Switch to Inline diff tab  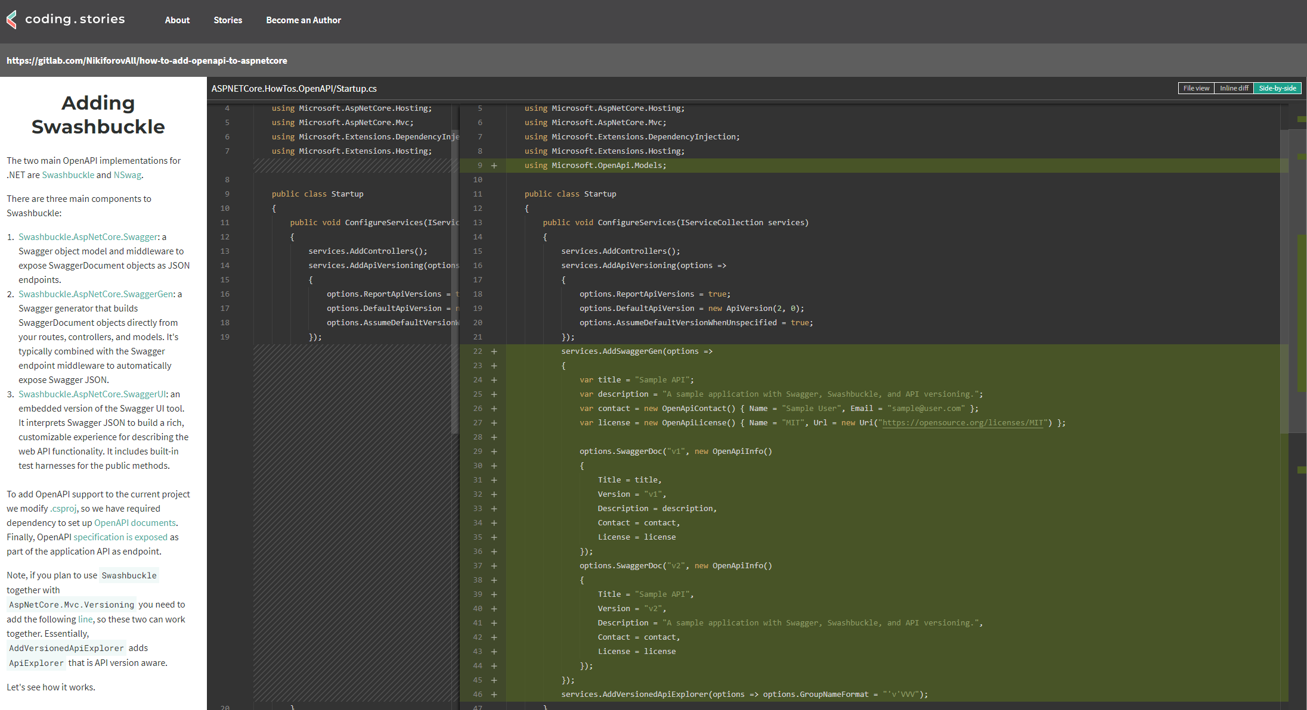[1234, 88]
